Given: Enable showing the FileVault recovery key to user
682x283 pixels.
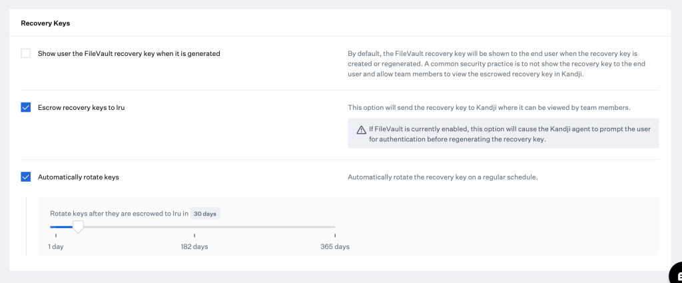Looking at the screenshot, I should [26, 53].
